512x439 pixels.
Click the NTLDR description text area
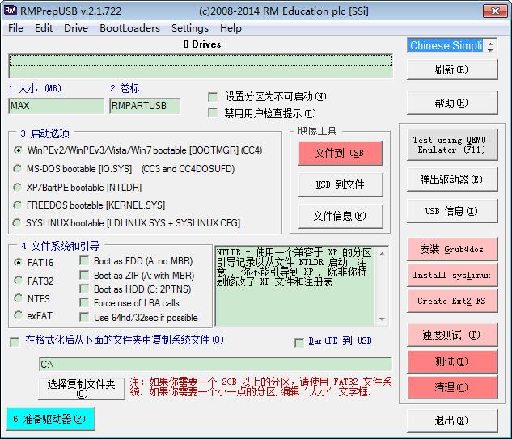tap(295, 286)
